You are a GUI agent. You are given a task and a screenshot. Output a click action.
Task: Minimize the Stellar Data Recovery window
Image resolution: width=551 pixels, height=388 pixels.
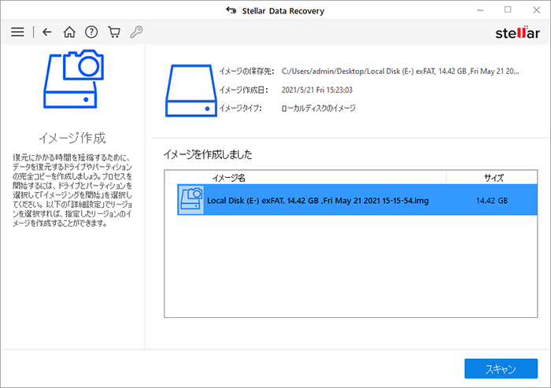click(480, 10)
